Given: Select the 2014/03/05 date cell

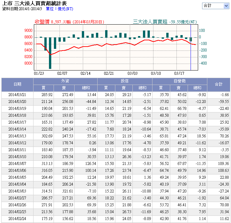Looking at the screenshot, I should [x=17, y=177].
